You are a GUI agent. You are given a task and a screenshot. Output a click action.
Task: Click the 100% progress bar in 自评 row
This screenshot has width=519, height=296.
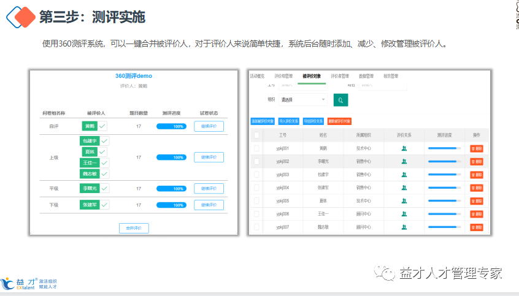tap(171, 126)
